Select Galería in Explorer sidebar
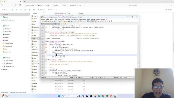The image size is (174, 98). pos(7,17)
